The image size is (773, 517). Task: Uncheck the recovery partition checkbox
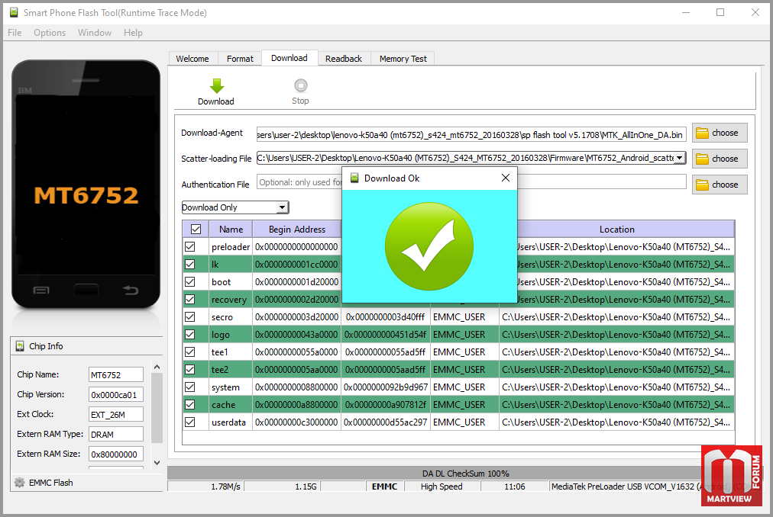pyautogui.click(x=189, y=300)
